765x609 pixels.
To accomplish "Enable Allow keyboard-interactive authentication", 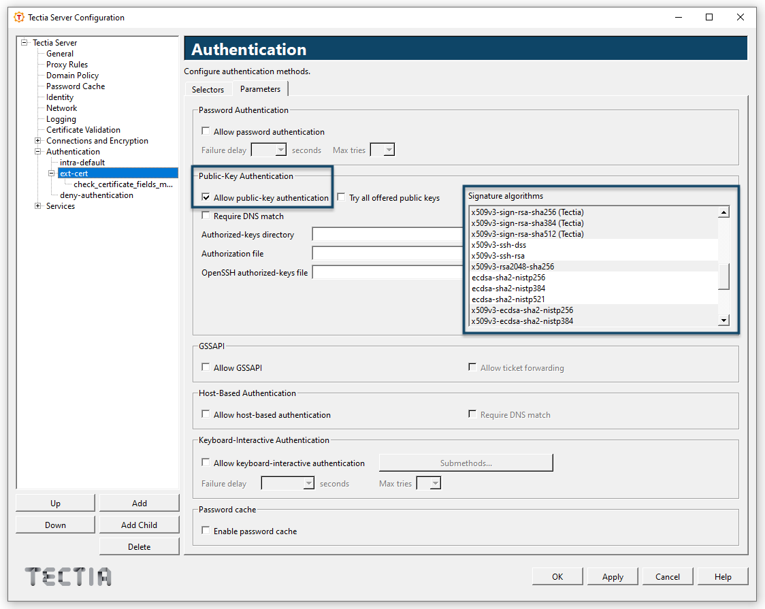I will (x=206, y=462).
